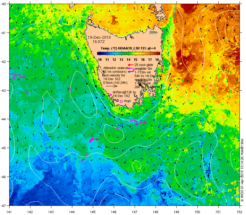Click the blue 1-733m vel legend arrow
This screenshot has height=215, width=246.
tap(131, 72)
